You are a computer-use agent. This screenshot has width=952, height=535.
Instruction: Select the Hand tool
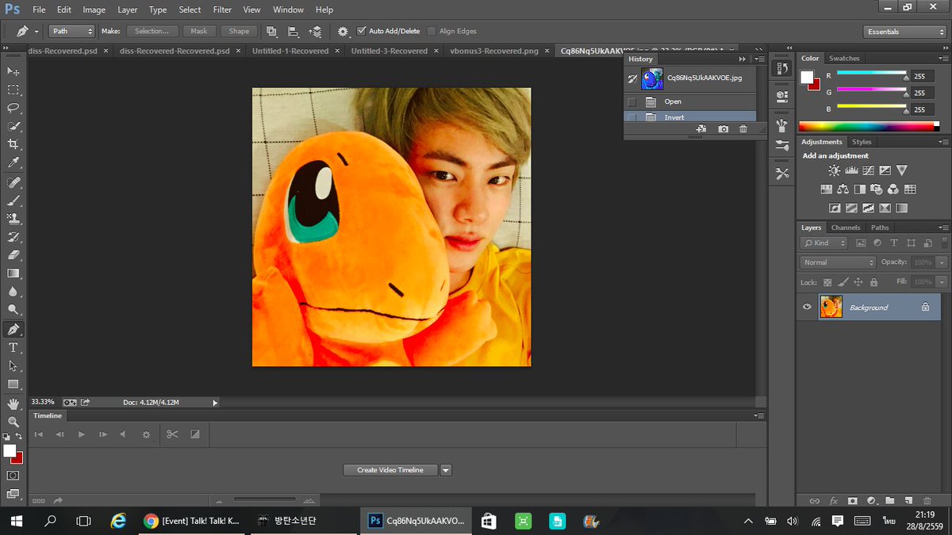[13, 404]
